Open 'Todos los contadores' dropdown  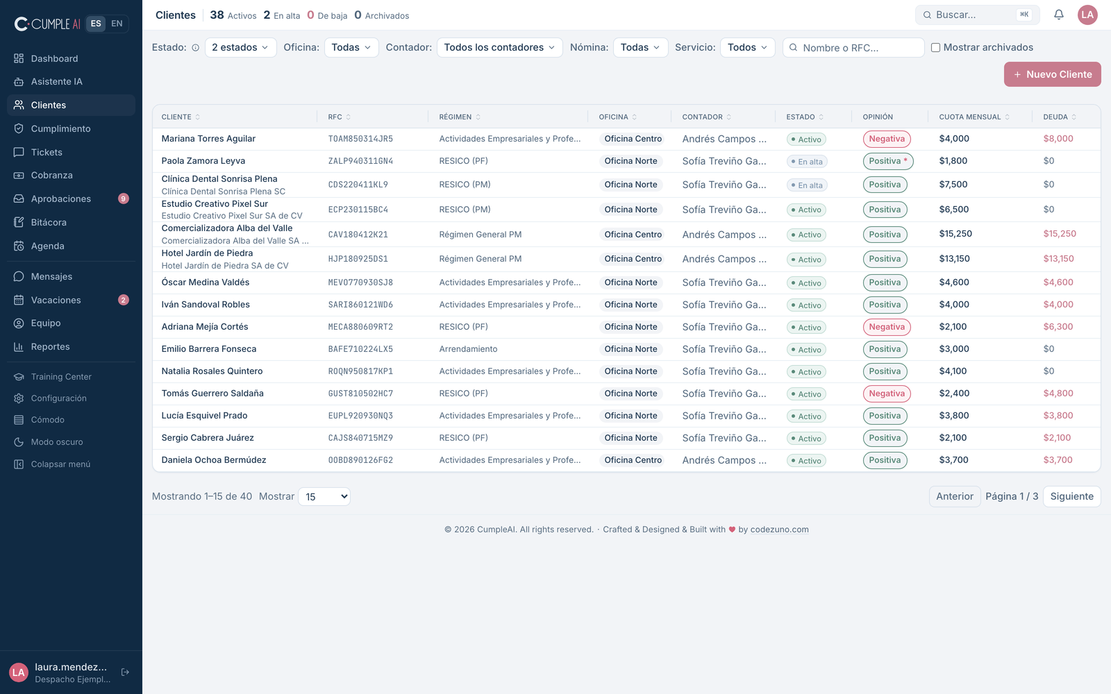(x=499, y=47)
